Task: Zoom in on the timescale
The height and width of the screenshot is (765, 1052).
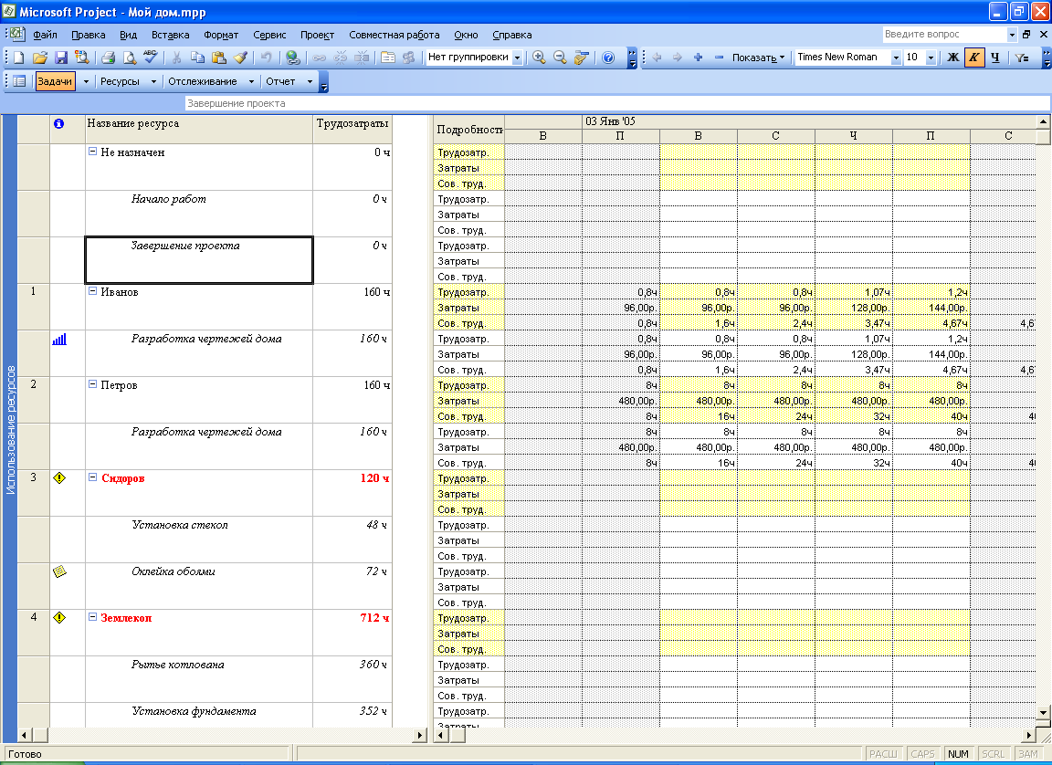Action: [539, 58]
